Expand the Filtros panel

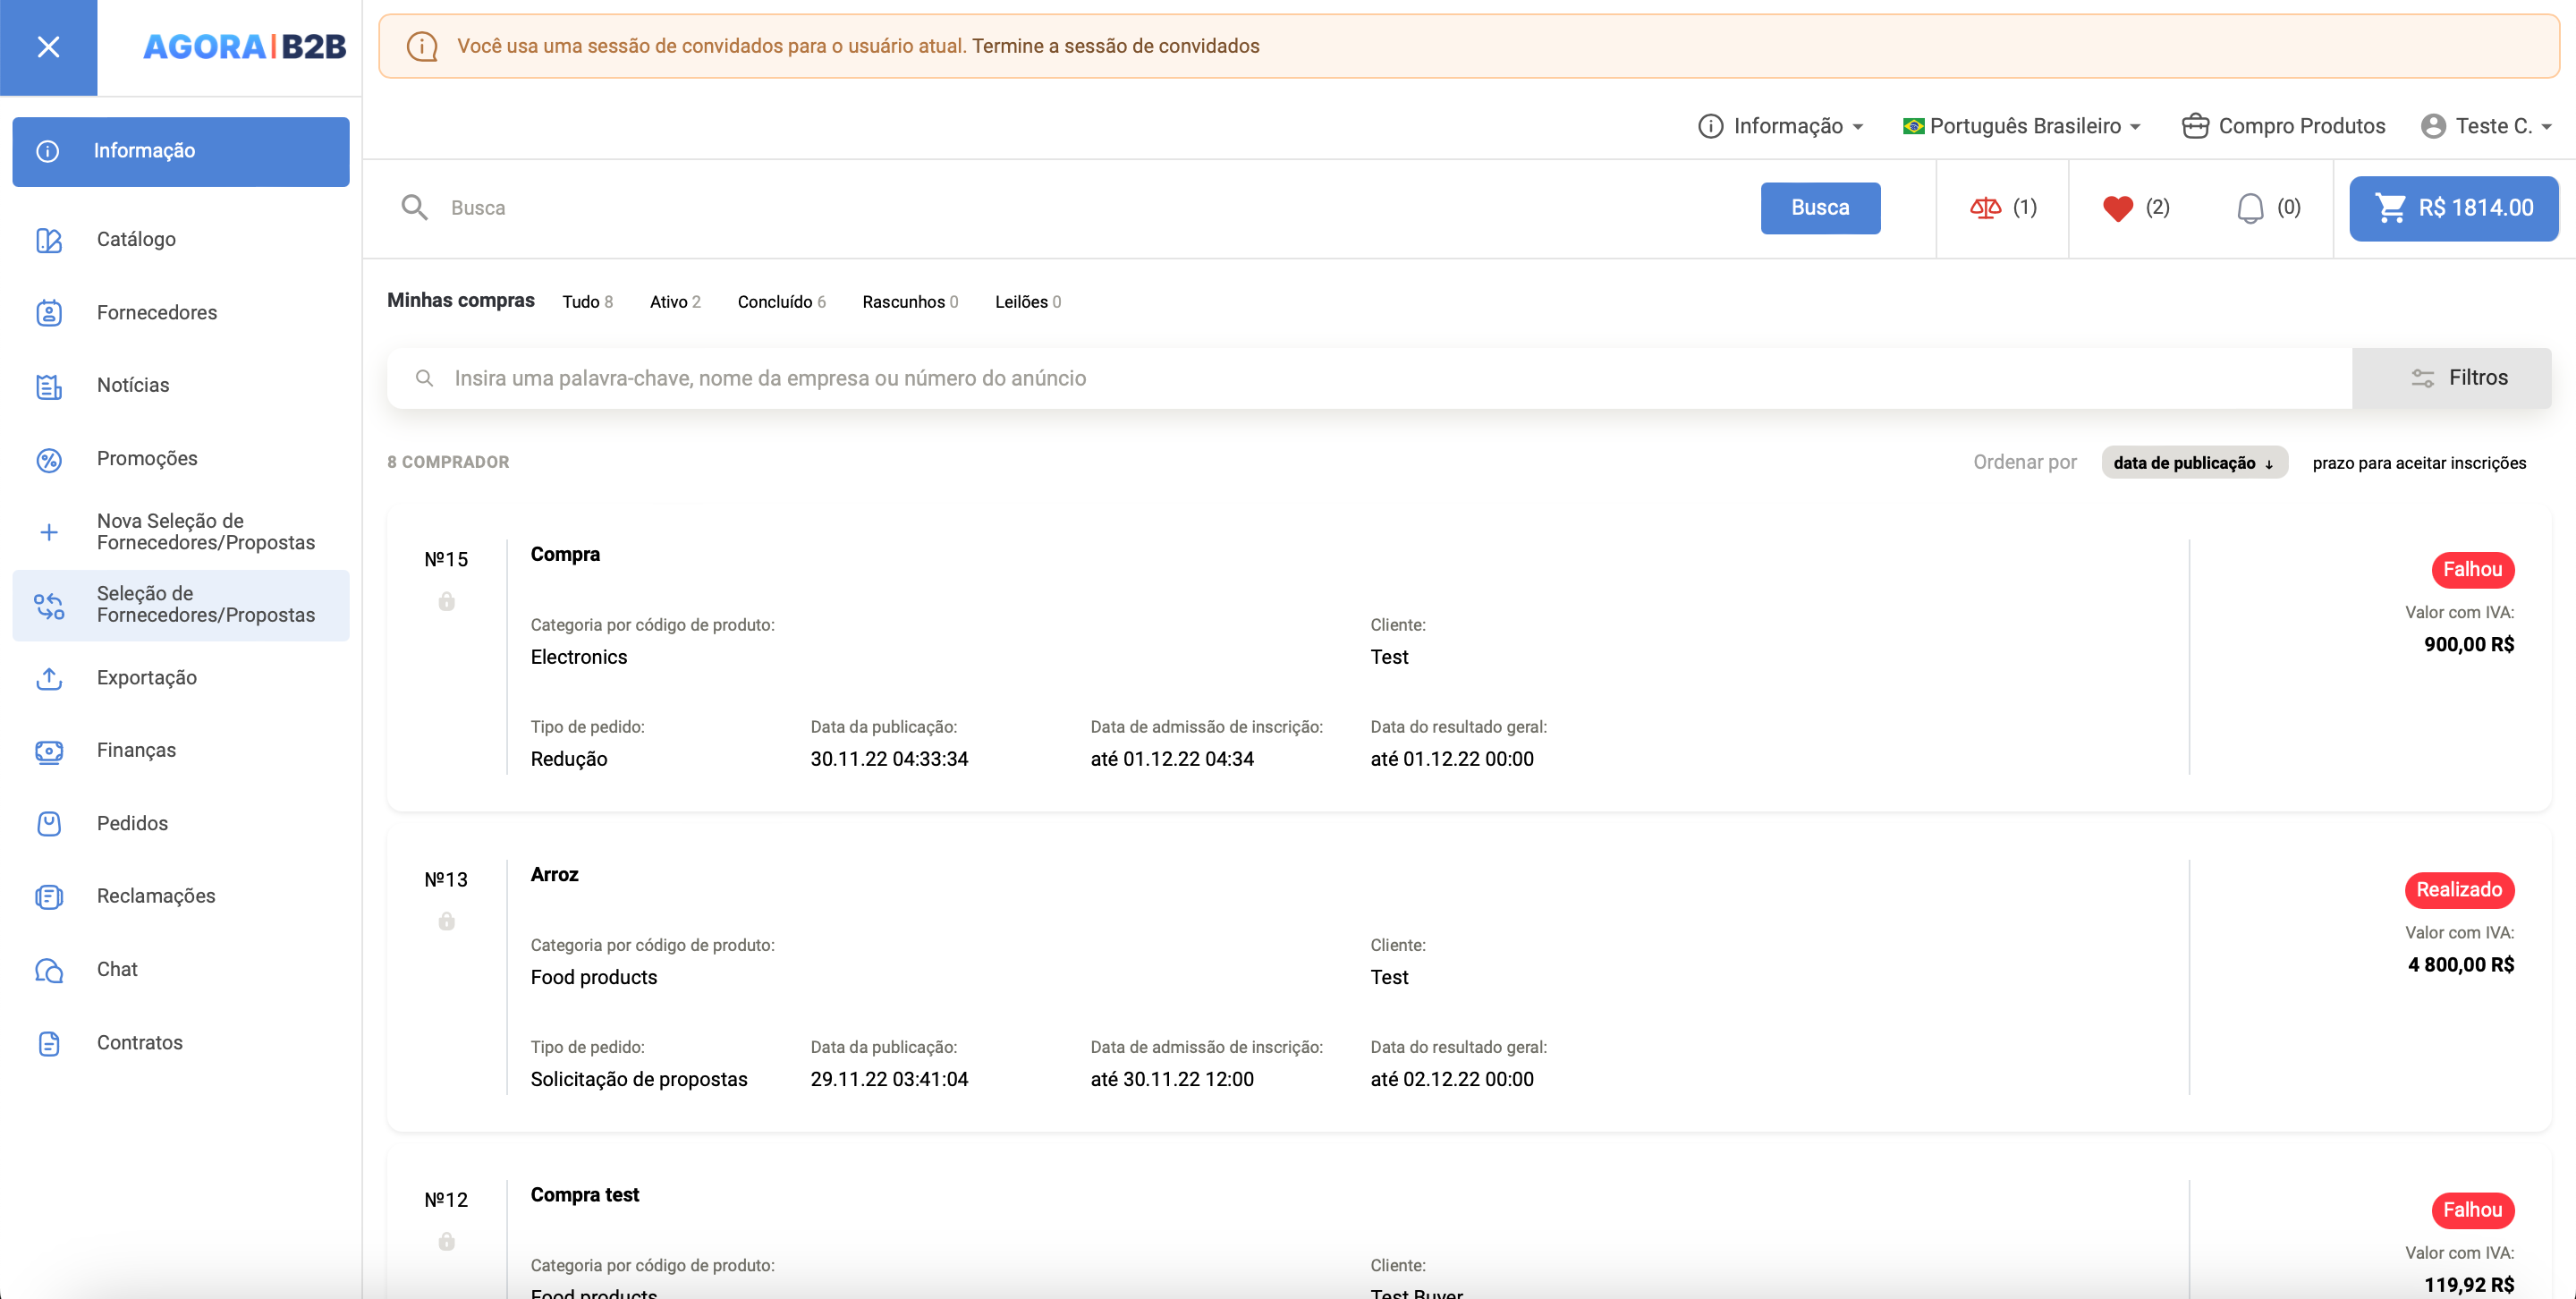(2457, 376)
